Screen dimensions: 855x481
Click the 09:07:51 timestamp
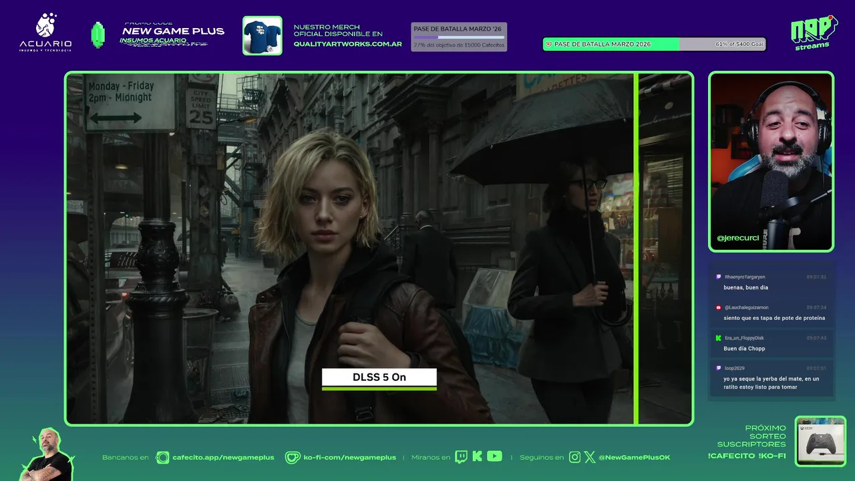click(x=816, y=368)
